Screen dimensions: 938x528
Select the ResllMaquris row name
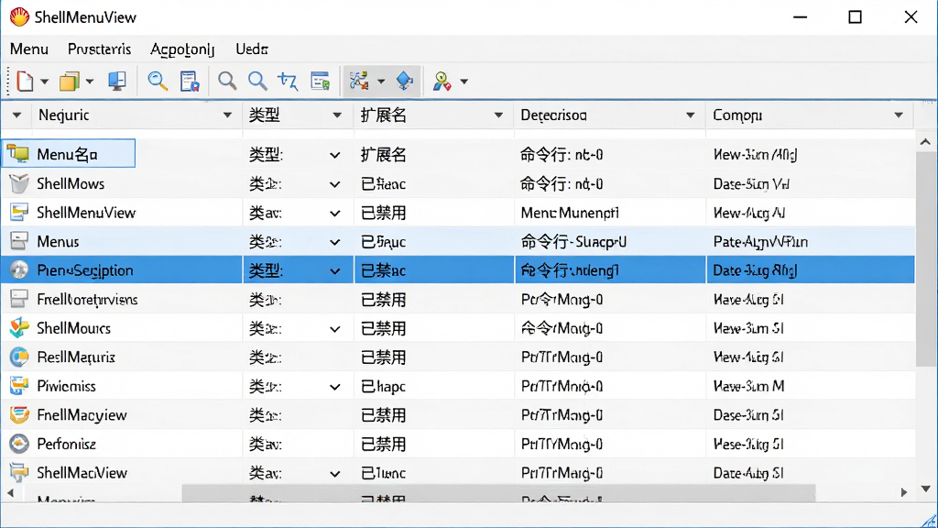pyautogui.click(x=76, y=357)
